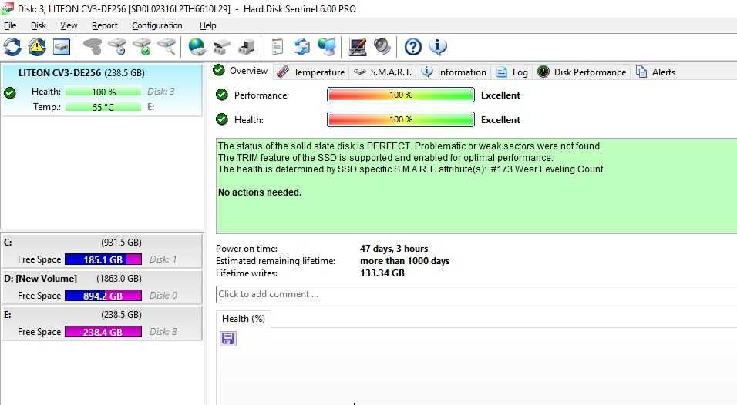Click the 'more than 1000 days' lifetime value
This screenshot has height=405, width=737.
coord(405,261)
